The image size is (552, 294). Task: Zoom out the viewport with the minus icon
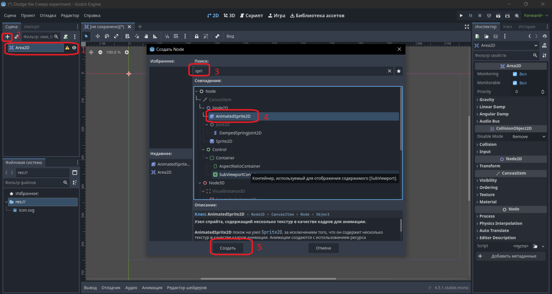pos(100,52)
